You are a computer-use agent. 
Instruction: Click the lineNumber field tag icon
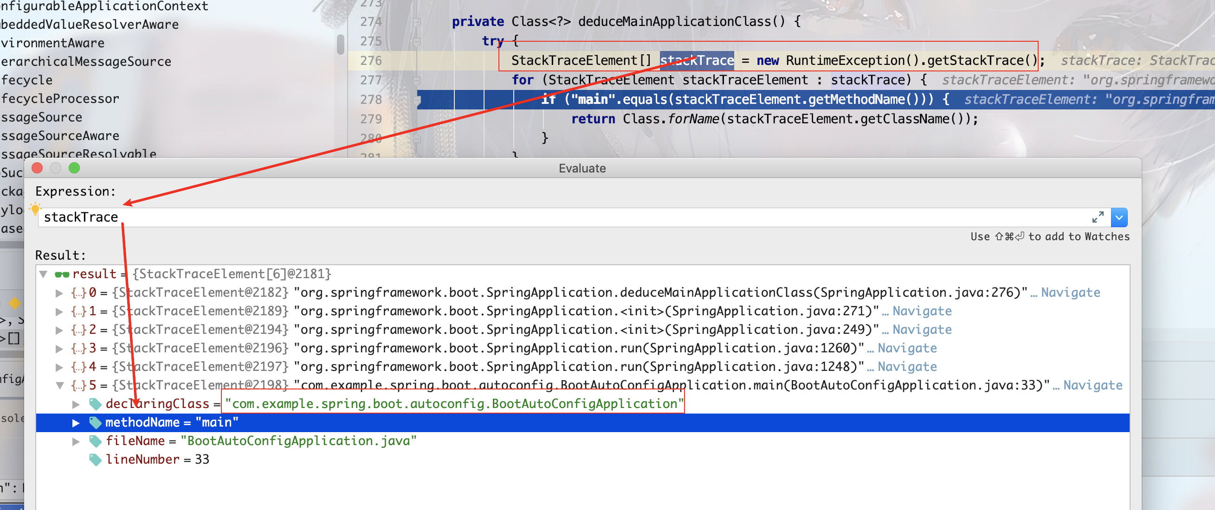coord(95,459)
